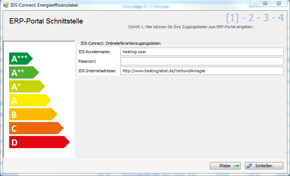
Task: Minimize the IDS-Connect window
Action: pos(254,3)
